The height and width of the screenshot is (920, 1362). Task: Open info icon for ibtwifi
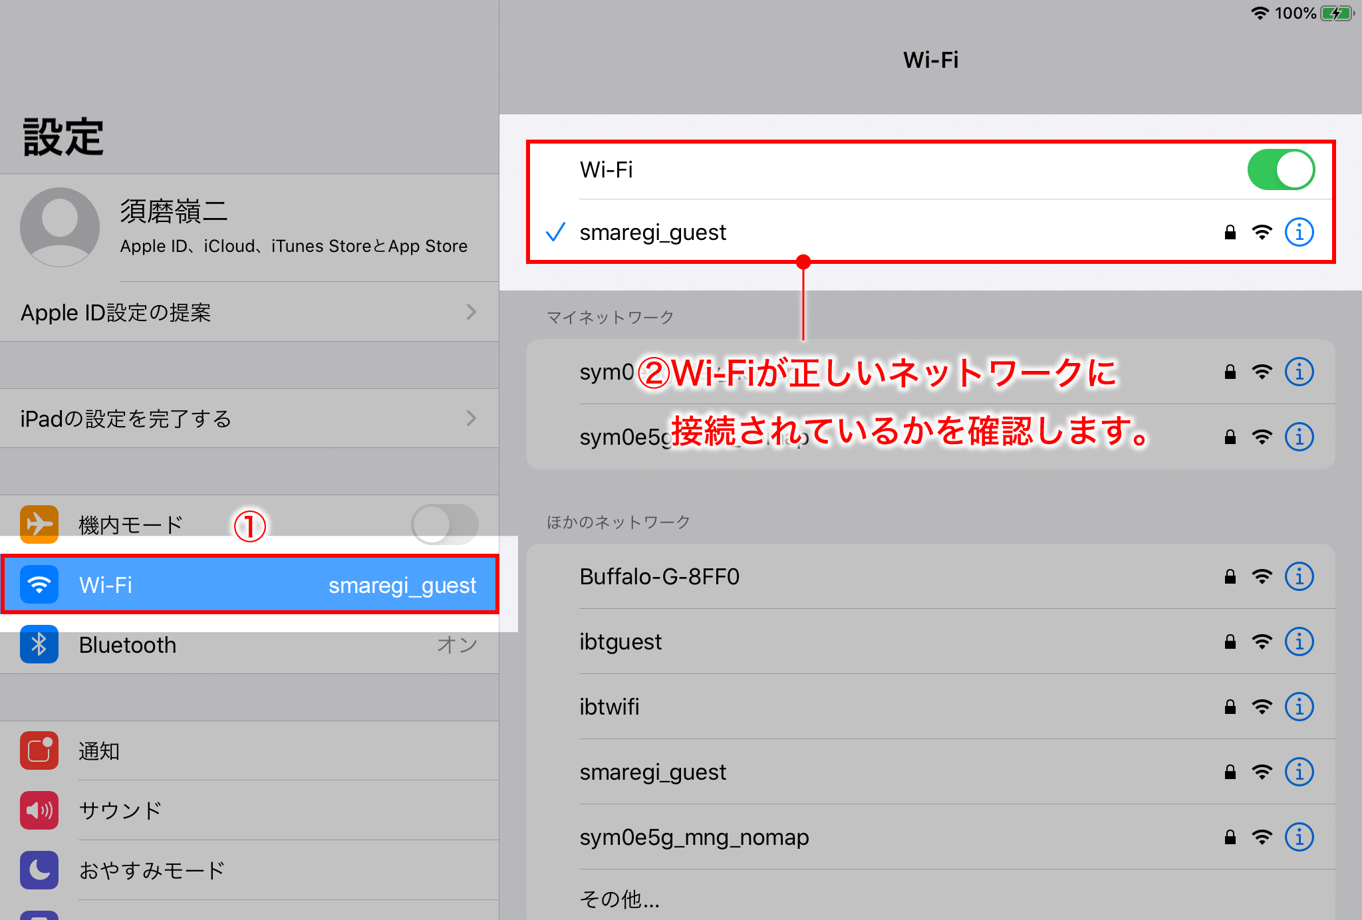click(x=1299, y=707)
